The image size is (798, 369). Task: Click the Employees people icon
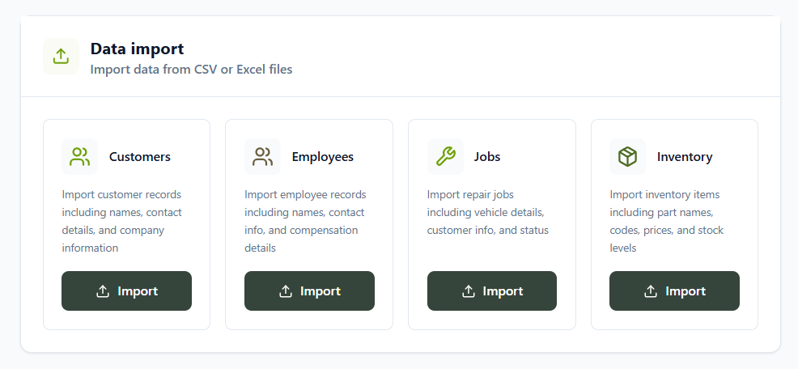262,157
